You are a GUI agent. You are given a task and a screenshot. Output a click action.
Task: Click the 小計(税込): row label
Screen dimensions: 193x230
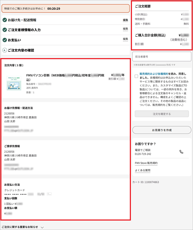[141, 14]
